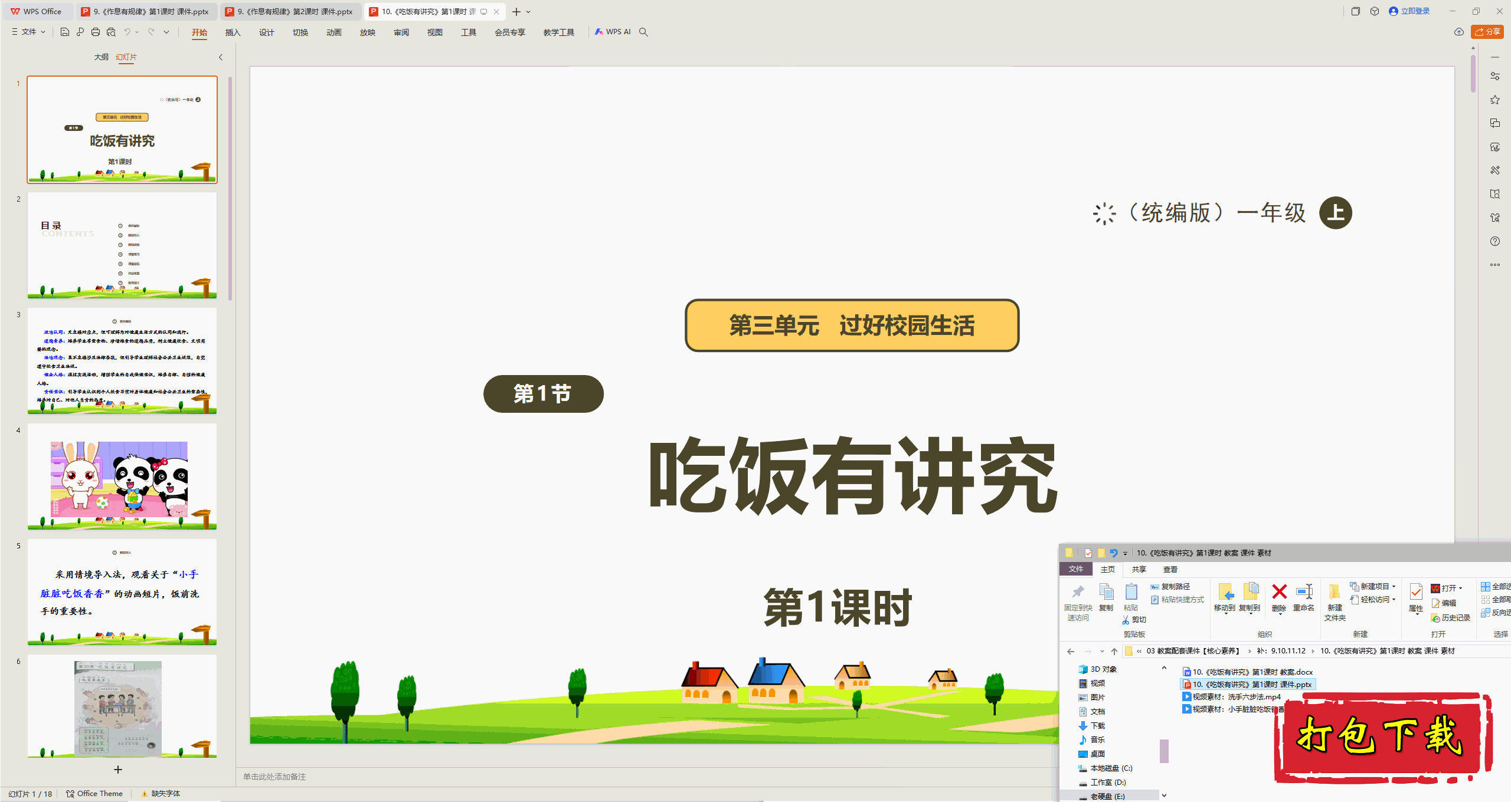Click Explorer Up directory arrow
Image resolution: width=1511 pixels, height=802 pixels.
coord(1114,651)
